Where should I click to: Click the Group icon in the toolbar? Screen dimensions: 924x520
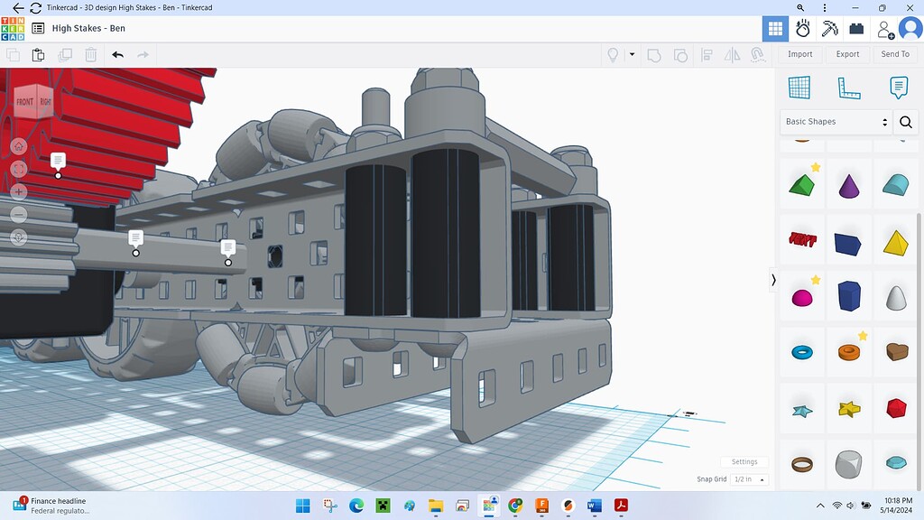point(655,54)
